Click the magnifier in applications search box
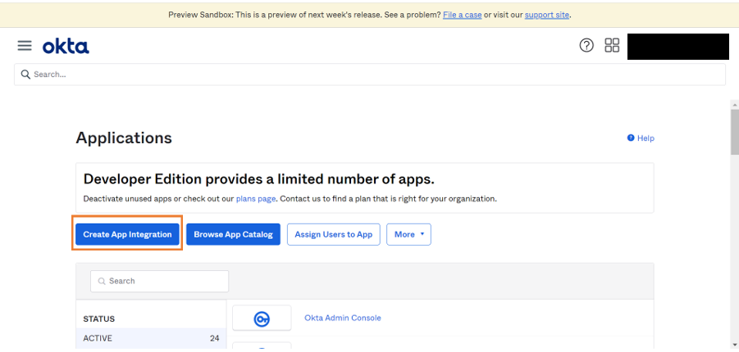The width and height of the screenshot is (739, 352). coord(102,281)
